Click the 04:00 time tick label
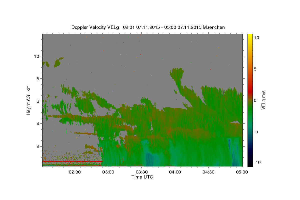 tap(175, 172)
